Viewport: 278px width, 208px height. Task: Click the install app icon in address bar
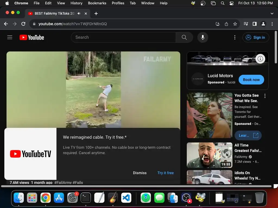tap(217, 24)
